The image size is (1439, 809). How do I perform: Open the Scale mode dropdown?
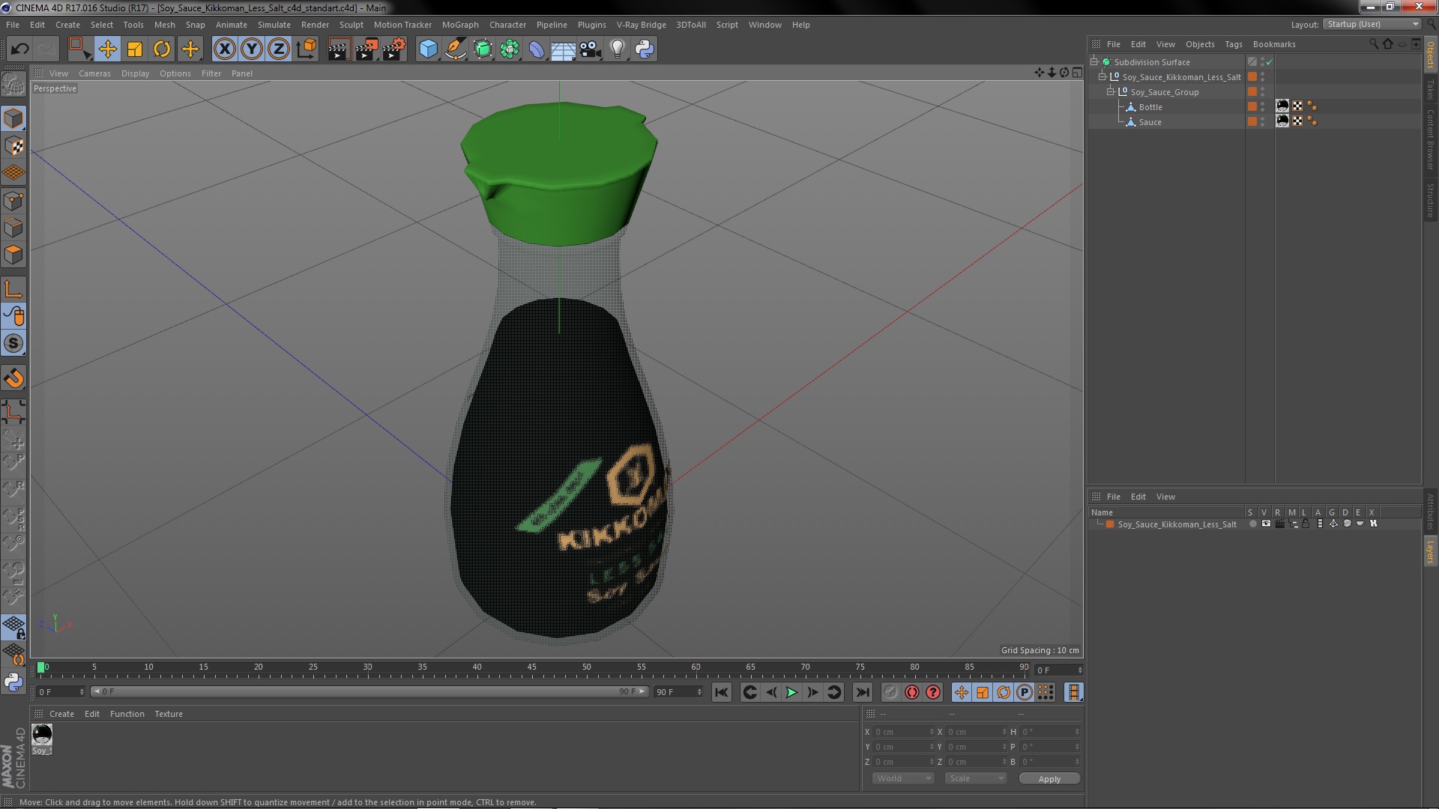click(x=975, y=778)
